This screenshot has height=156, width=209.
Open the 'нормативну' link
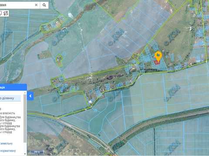point(8,151)
